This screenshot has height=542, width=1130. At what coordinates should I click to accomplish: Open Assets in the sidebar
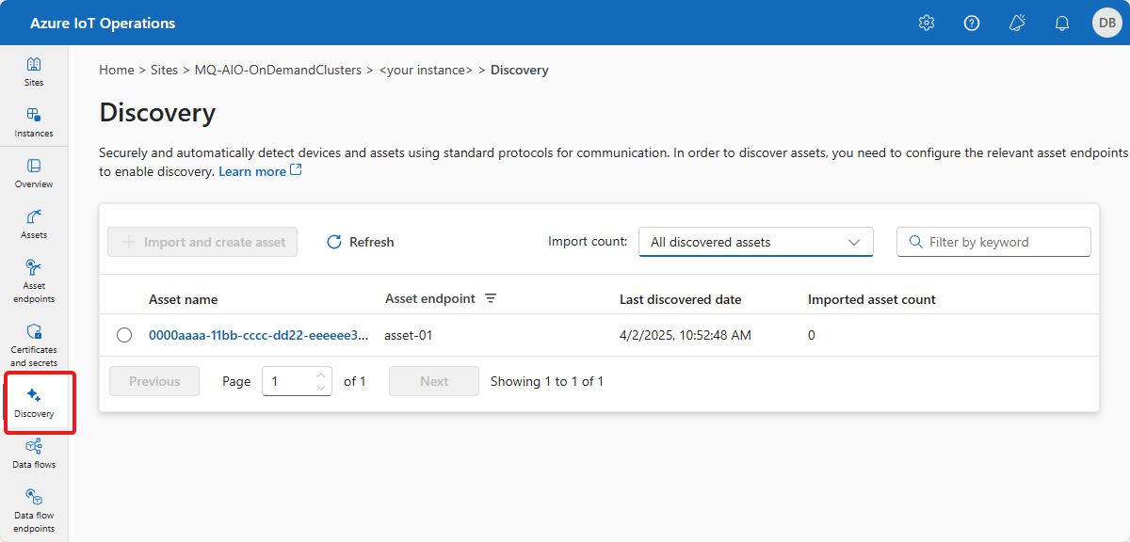34,224
